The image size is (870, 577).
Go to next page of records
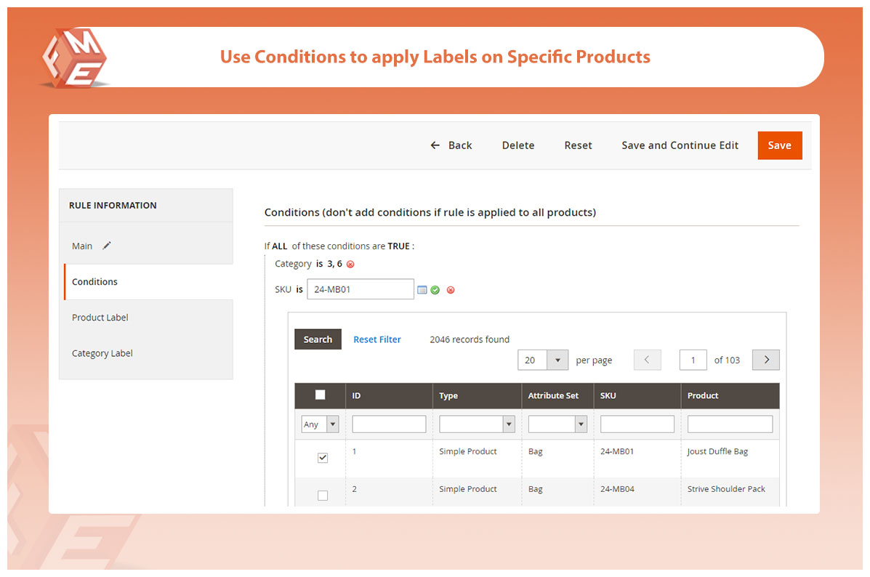pyautogui.click(x=765, y=360)
